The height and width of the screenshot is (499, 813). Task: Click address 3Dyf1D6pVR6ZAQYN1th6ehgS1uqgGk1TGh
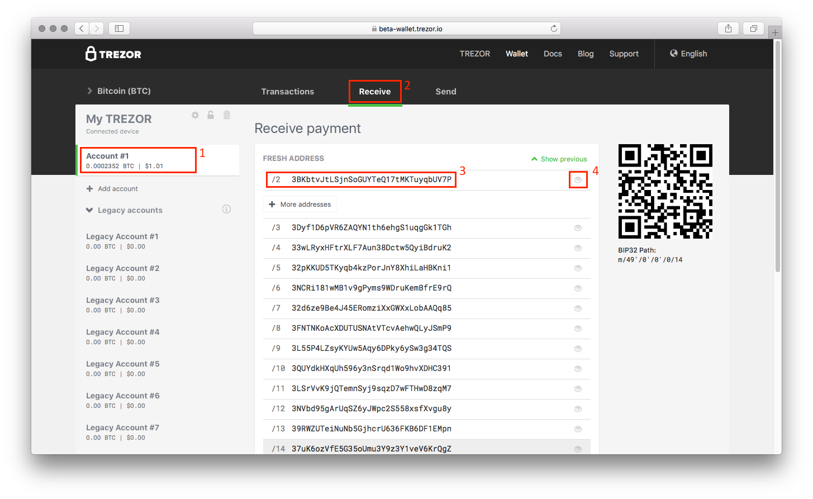click(x=372, y=227)
